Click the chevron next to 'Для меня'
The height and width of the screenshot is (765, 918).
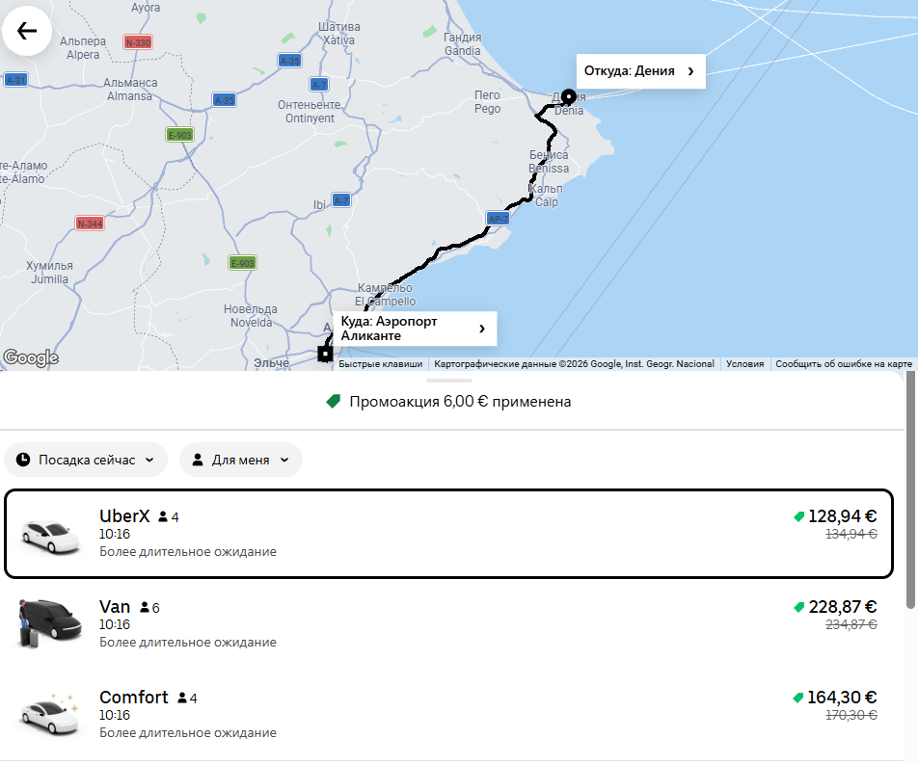284,460
